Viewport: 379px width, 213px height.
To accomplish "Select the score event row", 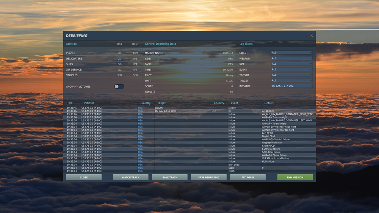I will (x=190, y=168).
